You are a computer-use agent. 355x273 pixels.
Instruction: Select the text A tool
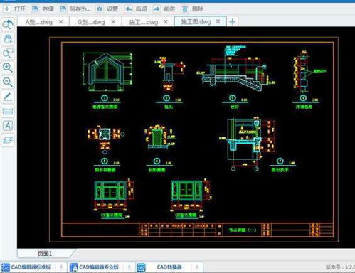[8, 126]
